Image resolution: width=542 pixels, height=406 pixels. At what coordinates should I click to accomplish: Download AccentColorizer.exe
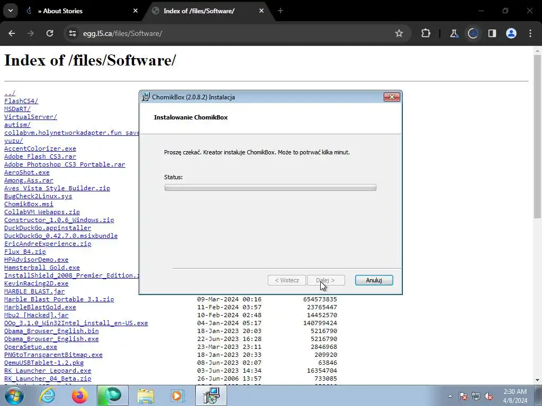tap(40, 149)
